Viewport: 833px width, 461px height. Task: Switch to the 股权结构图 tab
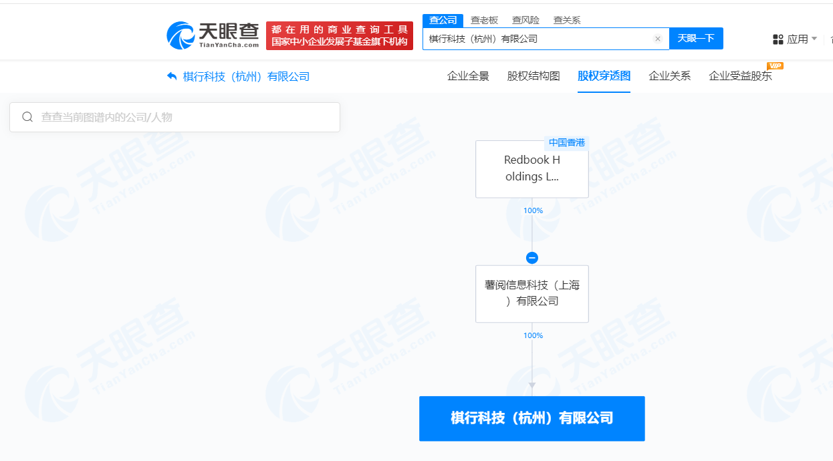click(533, 76)
